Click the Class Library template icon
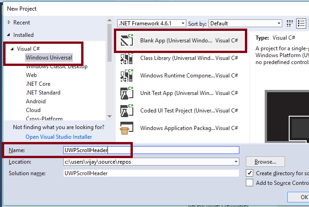The image size is (309, 207). [x=127, y=58]
